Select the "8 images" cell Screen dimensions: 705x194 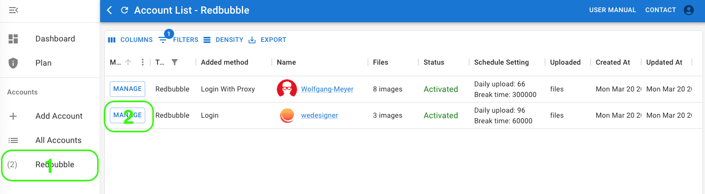pos(388,89)
